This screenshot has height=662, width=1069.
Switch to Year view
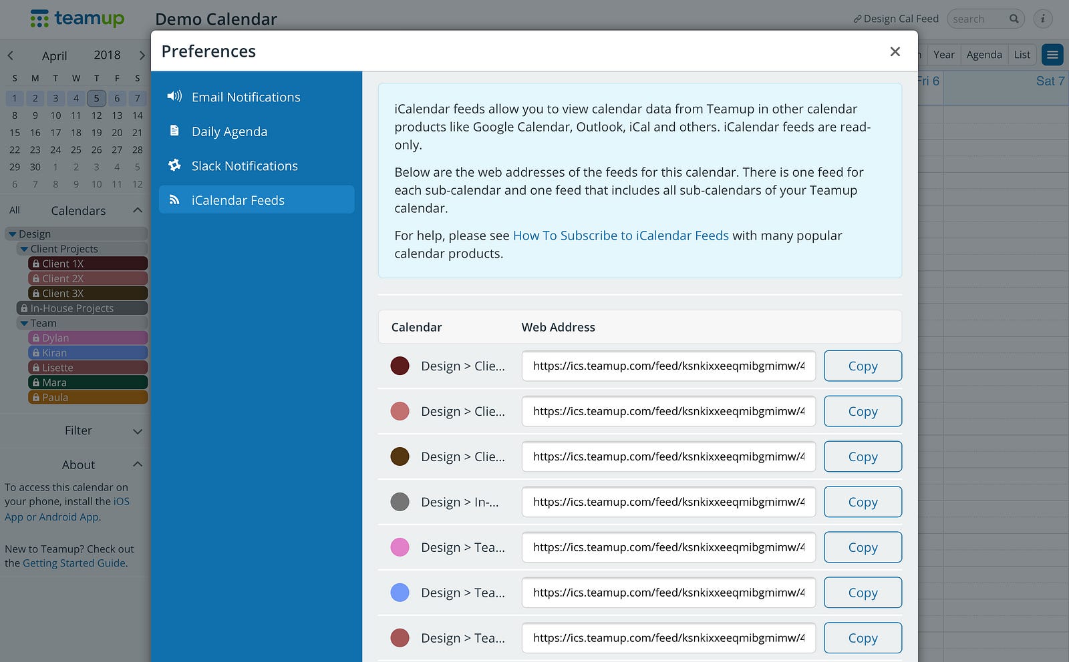[x=943, y=55]
